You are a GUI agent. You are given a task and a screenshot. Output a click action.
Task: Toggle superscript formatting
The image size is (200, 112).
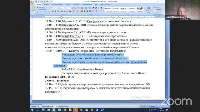click(x=67, y=11)
